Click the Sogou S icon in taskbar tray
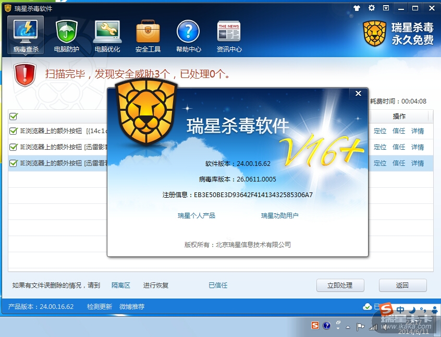441x337 pixels. tap(315, 326)
